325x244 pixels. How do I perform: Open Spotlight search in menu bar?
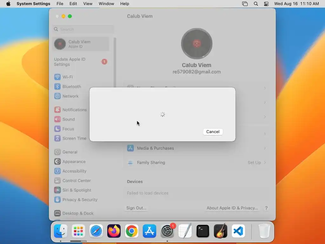pyautogui.click(x=256, y=4)
